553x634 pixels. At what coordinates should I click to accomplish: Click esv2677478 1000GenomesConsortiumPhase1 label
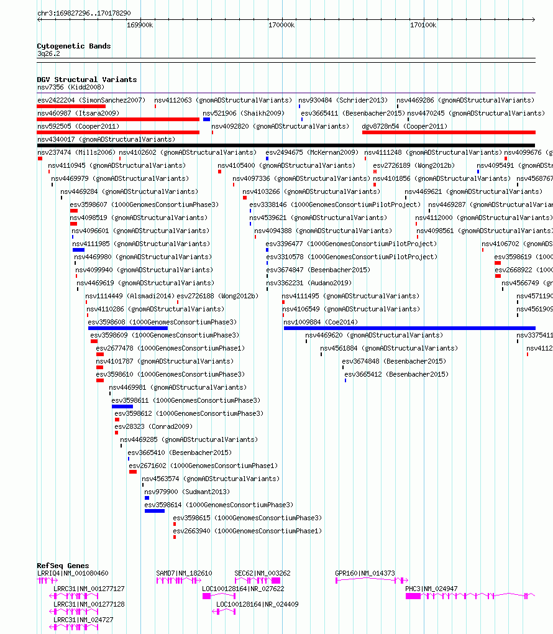[x=170, y=348]
